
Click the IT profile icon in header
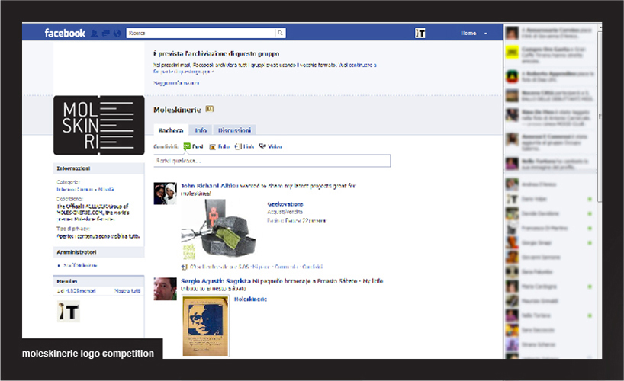420,33
